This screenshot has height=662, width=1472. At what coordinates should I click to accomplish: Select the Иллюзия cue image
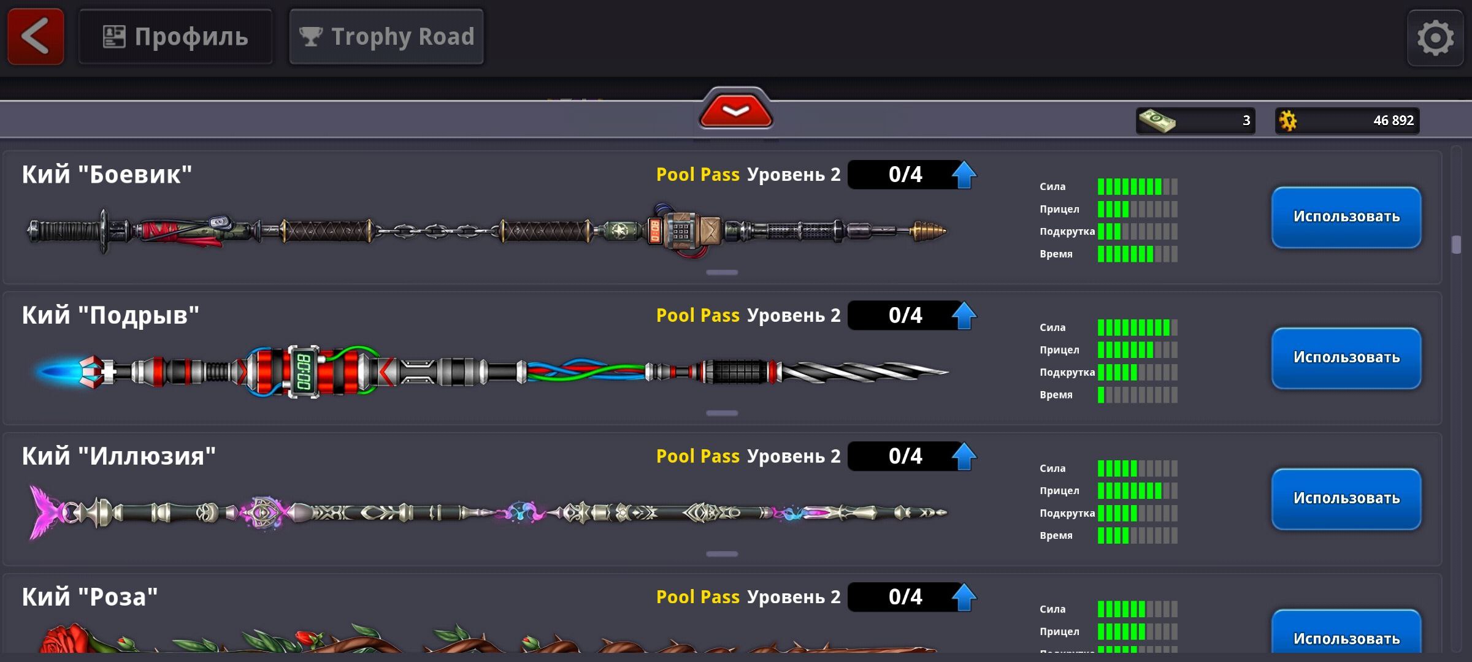pos(488,512)
